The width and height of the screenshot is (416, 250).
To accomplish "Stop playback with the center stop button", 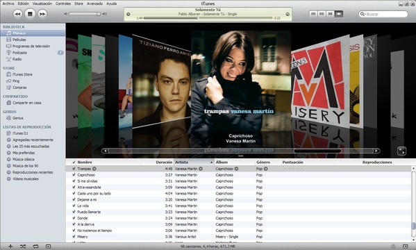I will point(30,14).
